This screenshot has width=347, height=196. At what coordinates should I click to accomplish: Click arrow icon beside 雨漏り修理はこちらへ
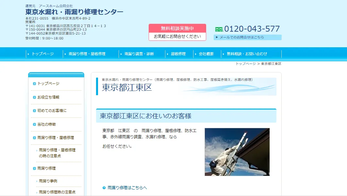(104, 188)
